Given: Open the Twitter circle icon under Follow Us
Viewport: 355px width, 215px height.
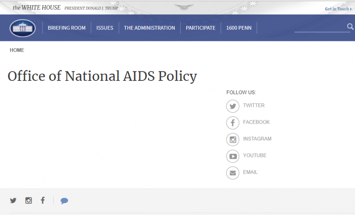Looking at the screenshot, I should pyautogui.click(x=233, y=106).
